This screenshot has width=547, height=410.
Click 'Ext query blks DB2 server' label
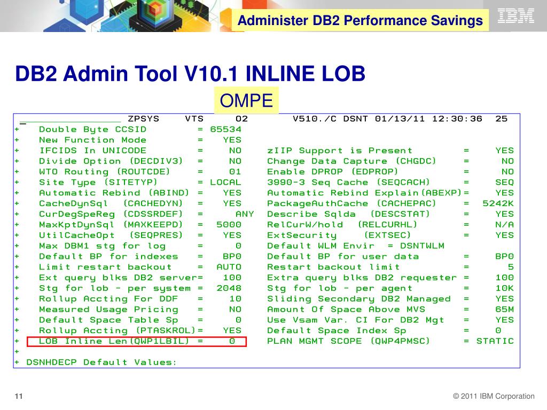118,278
